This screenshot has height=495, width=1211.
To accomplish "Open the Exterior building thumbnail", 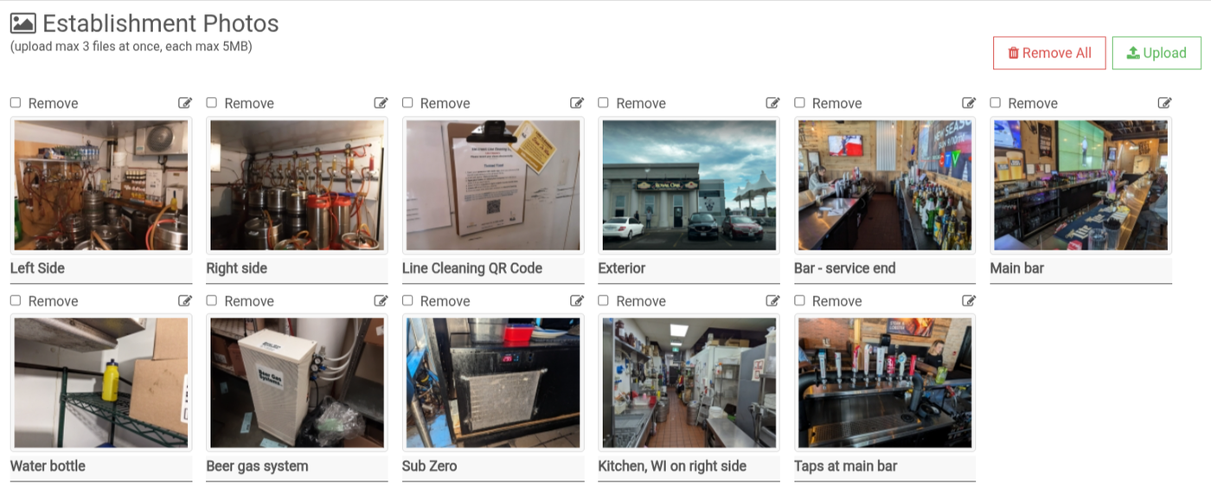I will coord(689,185).
